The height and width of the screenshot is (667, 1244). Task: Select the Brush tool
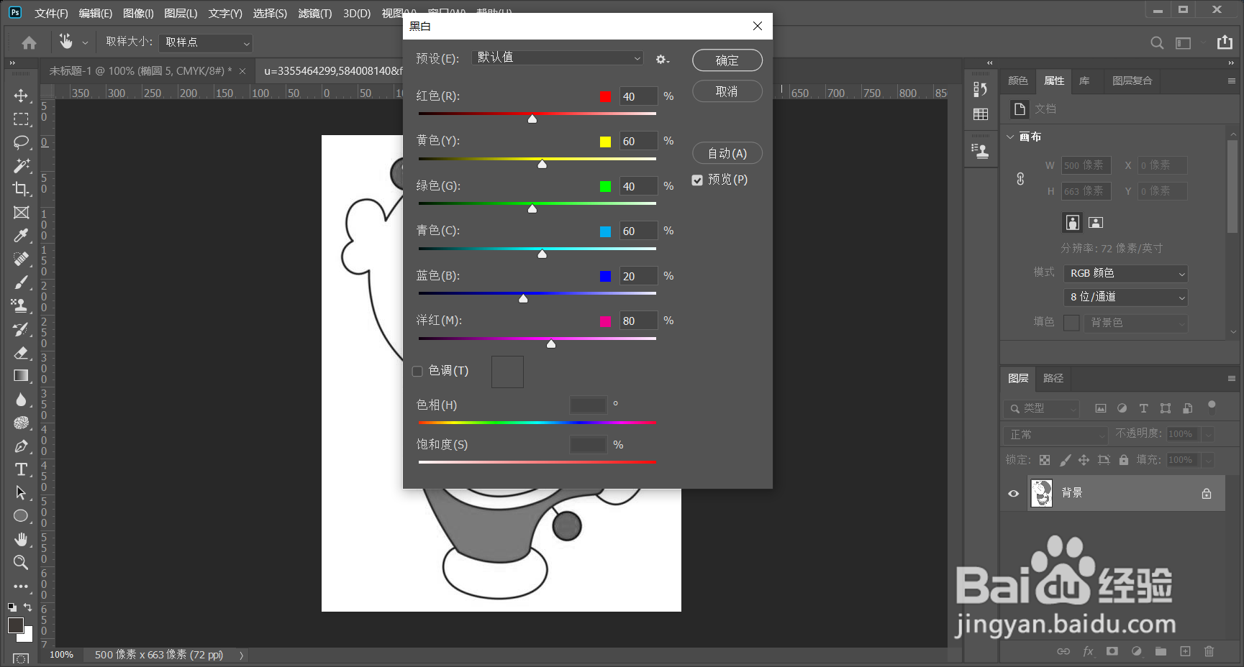(x=21, y=282)
